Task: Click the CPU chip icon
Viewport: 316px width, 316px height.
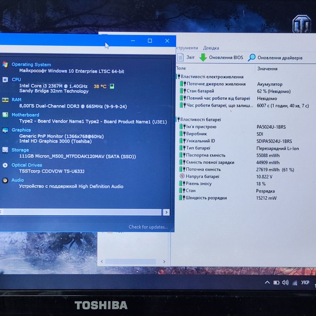Action: (x=5, y=80)
